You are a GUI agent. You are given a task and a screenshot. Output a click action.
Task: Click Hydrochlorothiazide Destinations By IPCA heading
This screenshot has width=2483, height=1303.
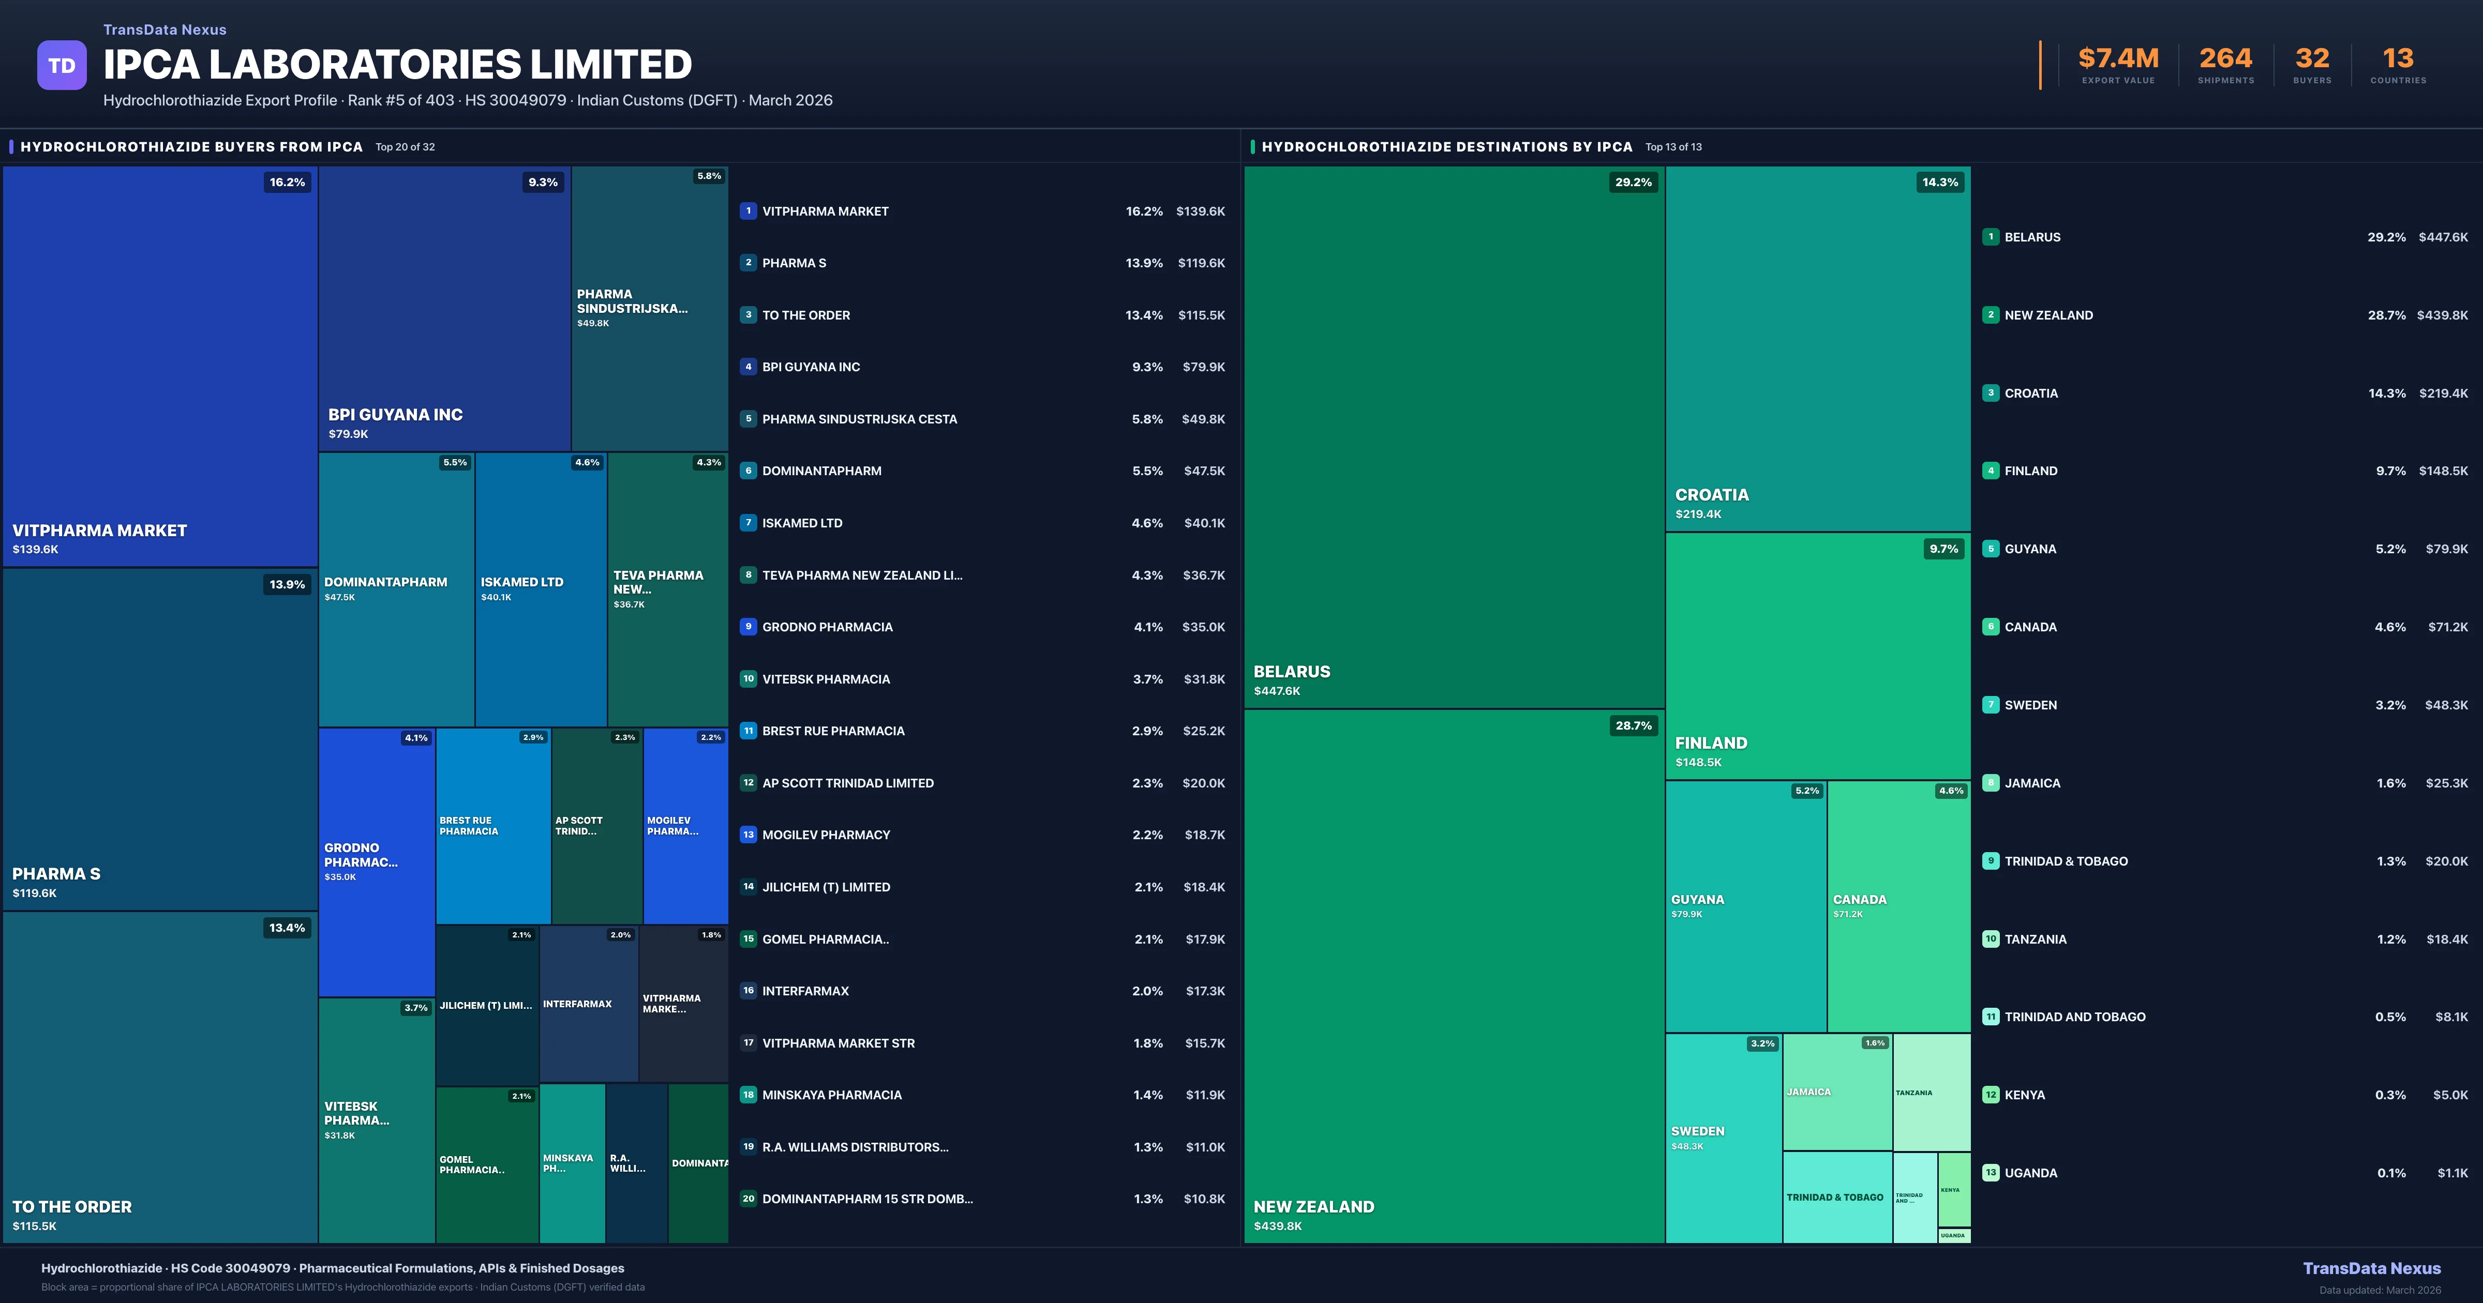1446,146
